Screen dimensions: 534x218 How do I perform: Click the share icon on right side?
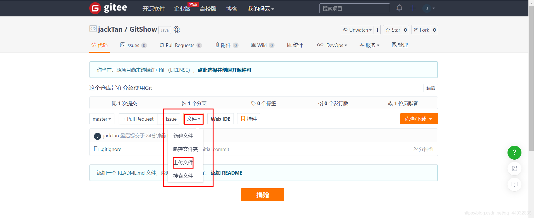514,168
